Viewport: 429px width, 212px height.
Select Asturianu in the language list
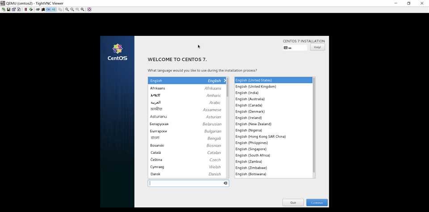coord(187,117)
